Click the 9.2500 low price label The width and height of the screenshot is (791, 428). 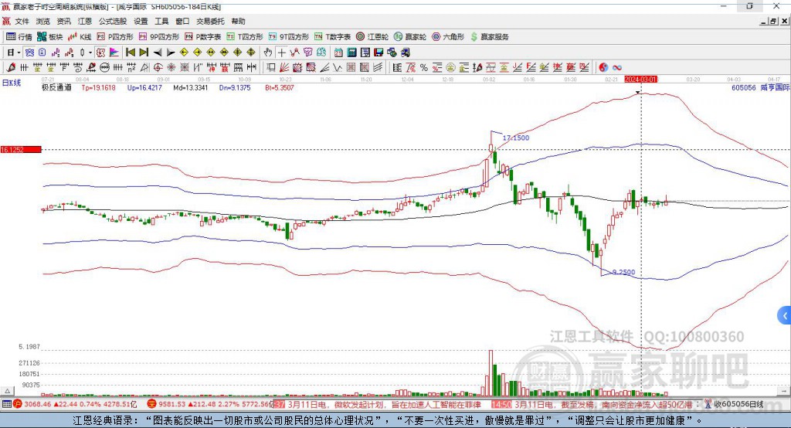(623, 272)
